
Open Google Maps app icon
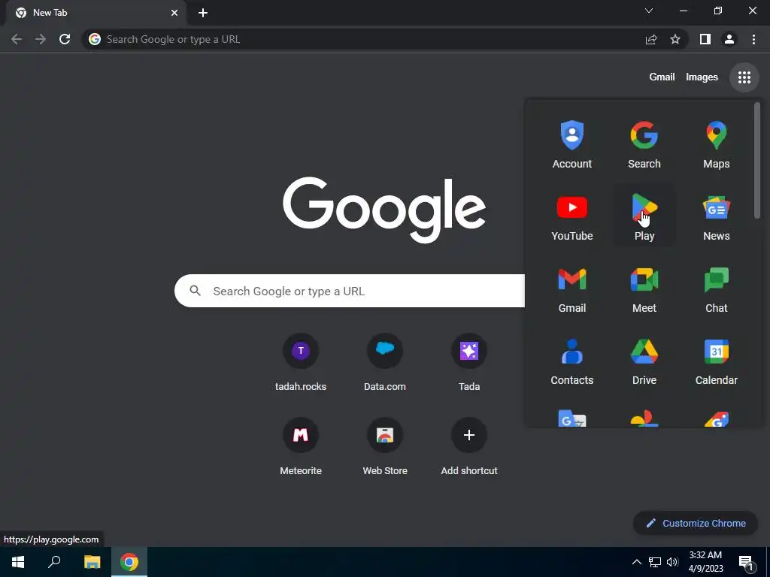(x=716, y=145)
